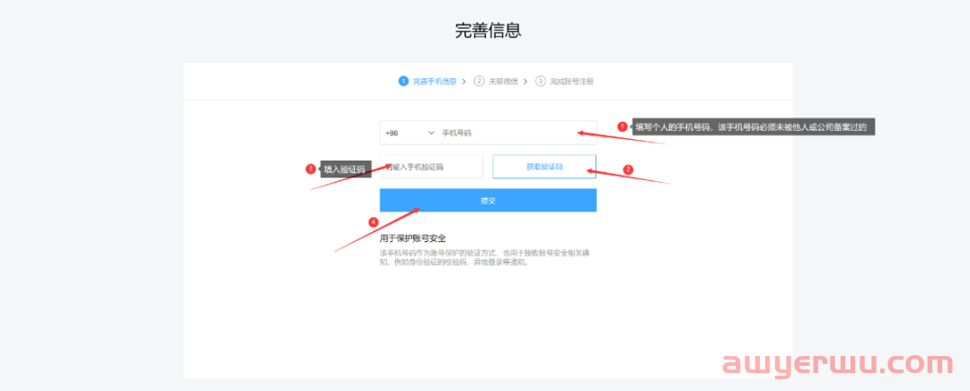The image size is (970, 391).
Task: Click the 用于保护账号安全 heading
Action: click(413, 238)
